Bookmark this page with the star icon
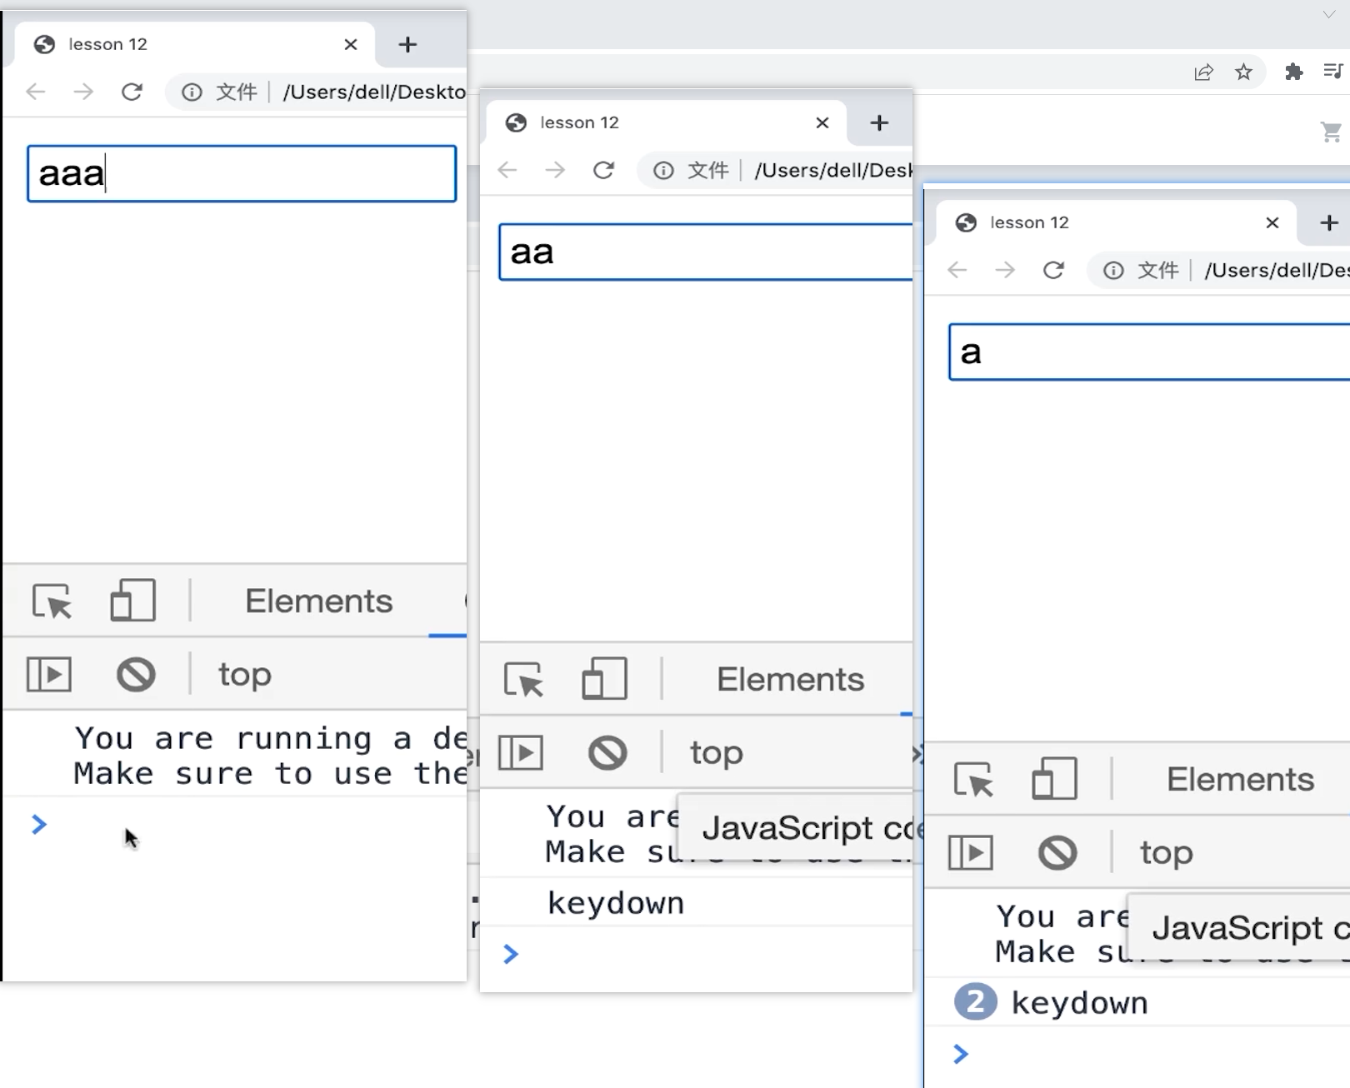 (1243, 72)
